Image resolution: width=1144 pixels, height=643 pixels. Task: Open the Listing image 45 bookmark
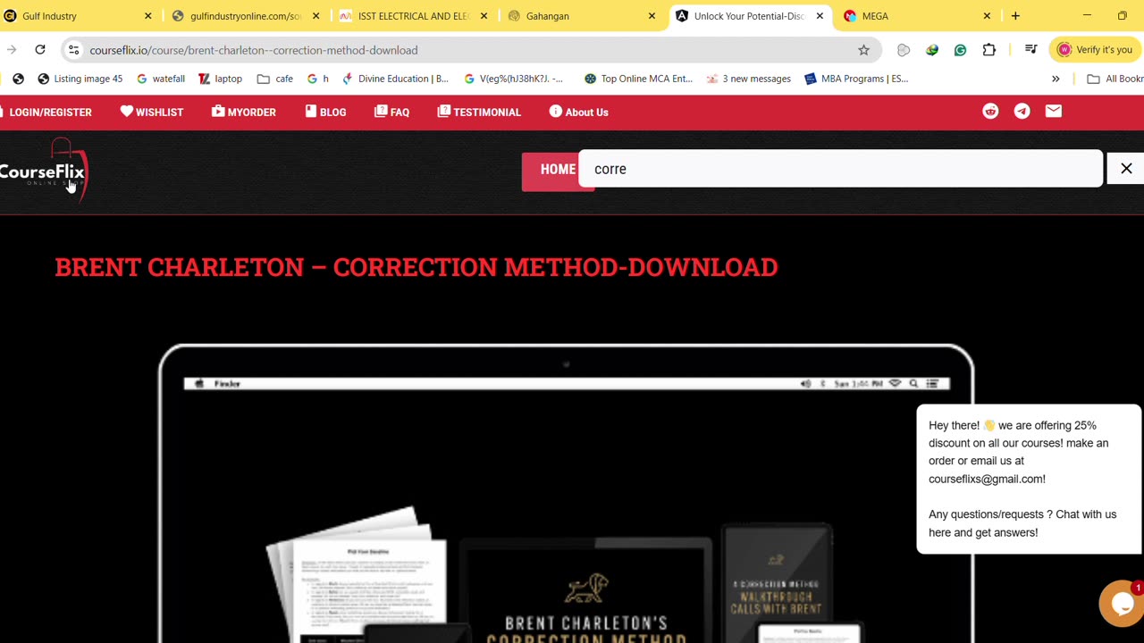click(x=80, y=79)
